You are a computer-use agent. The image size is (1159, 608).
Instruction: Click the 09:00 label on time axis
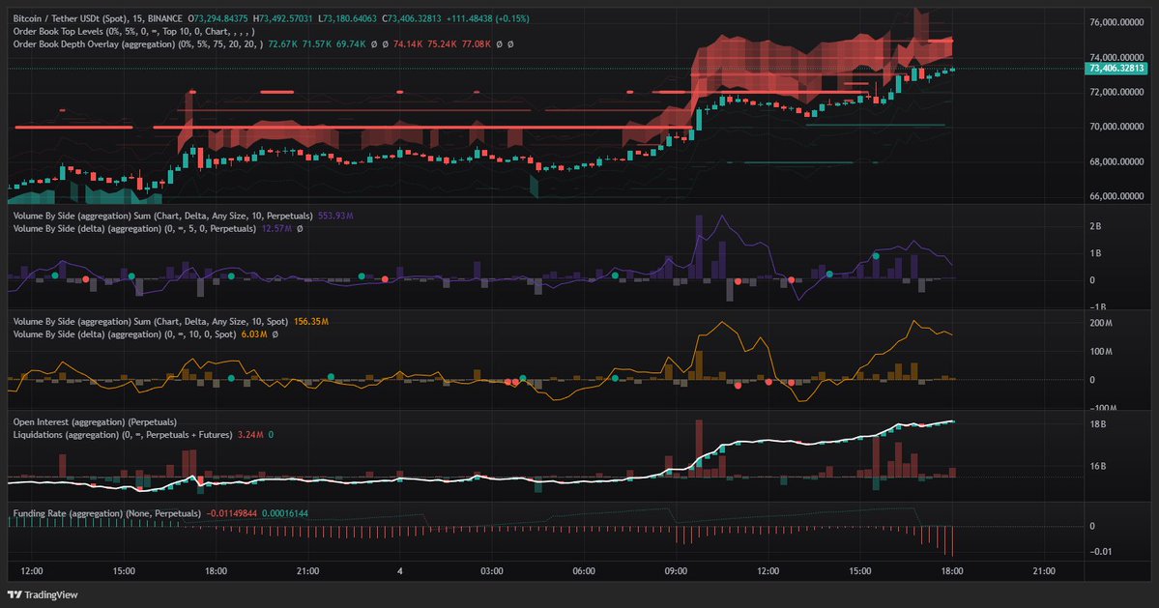click(678, 571)
